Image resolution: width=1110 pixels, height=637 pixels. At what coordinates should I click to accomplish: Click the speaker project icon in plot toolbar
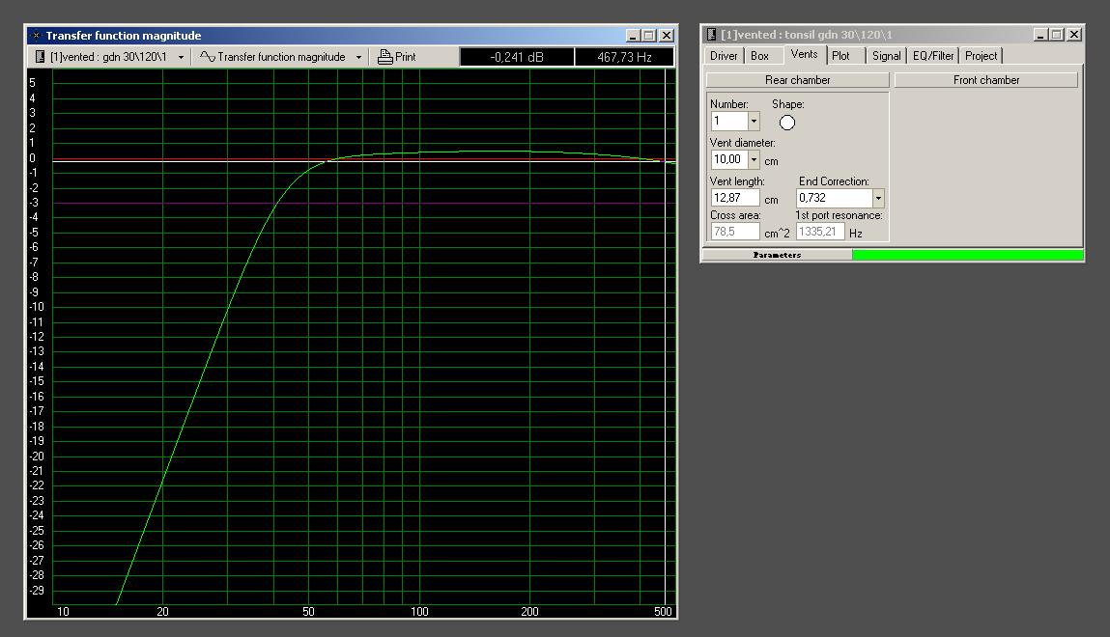coord(40,57)
